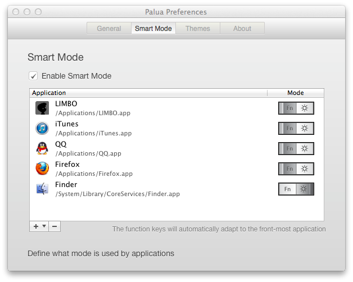
Task: Click the iTunes app icon
Action: (x=42, y=128)
